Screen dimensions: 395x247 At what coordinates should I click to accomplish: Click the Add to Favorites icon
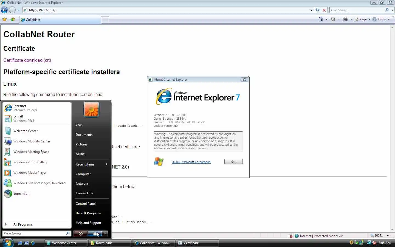pos(13,19)
